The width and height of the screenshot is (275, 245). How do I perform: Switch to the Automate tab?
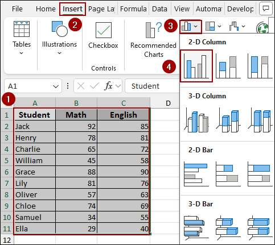tap(209, 9)
